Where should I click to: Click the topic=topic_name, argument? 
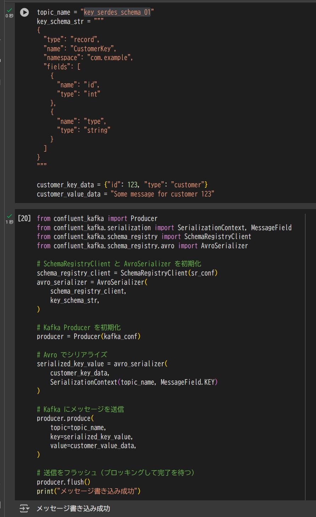[78, 427]
